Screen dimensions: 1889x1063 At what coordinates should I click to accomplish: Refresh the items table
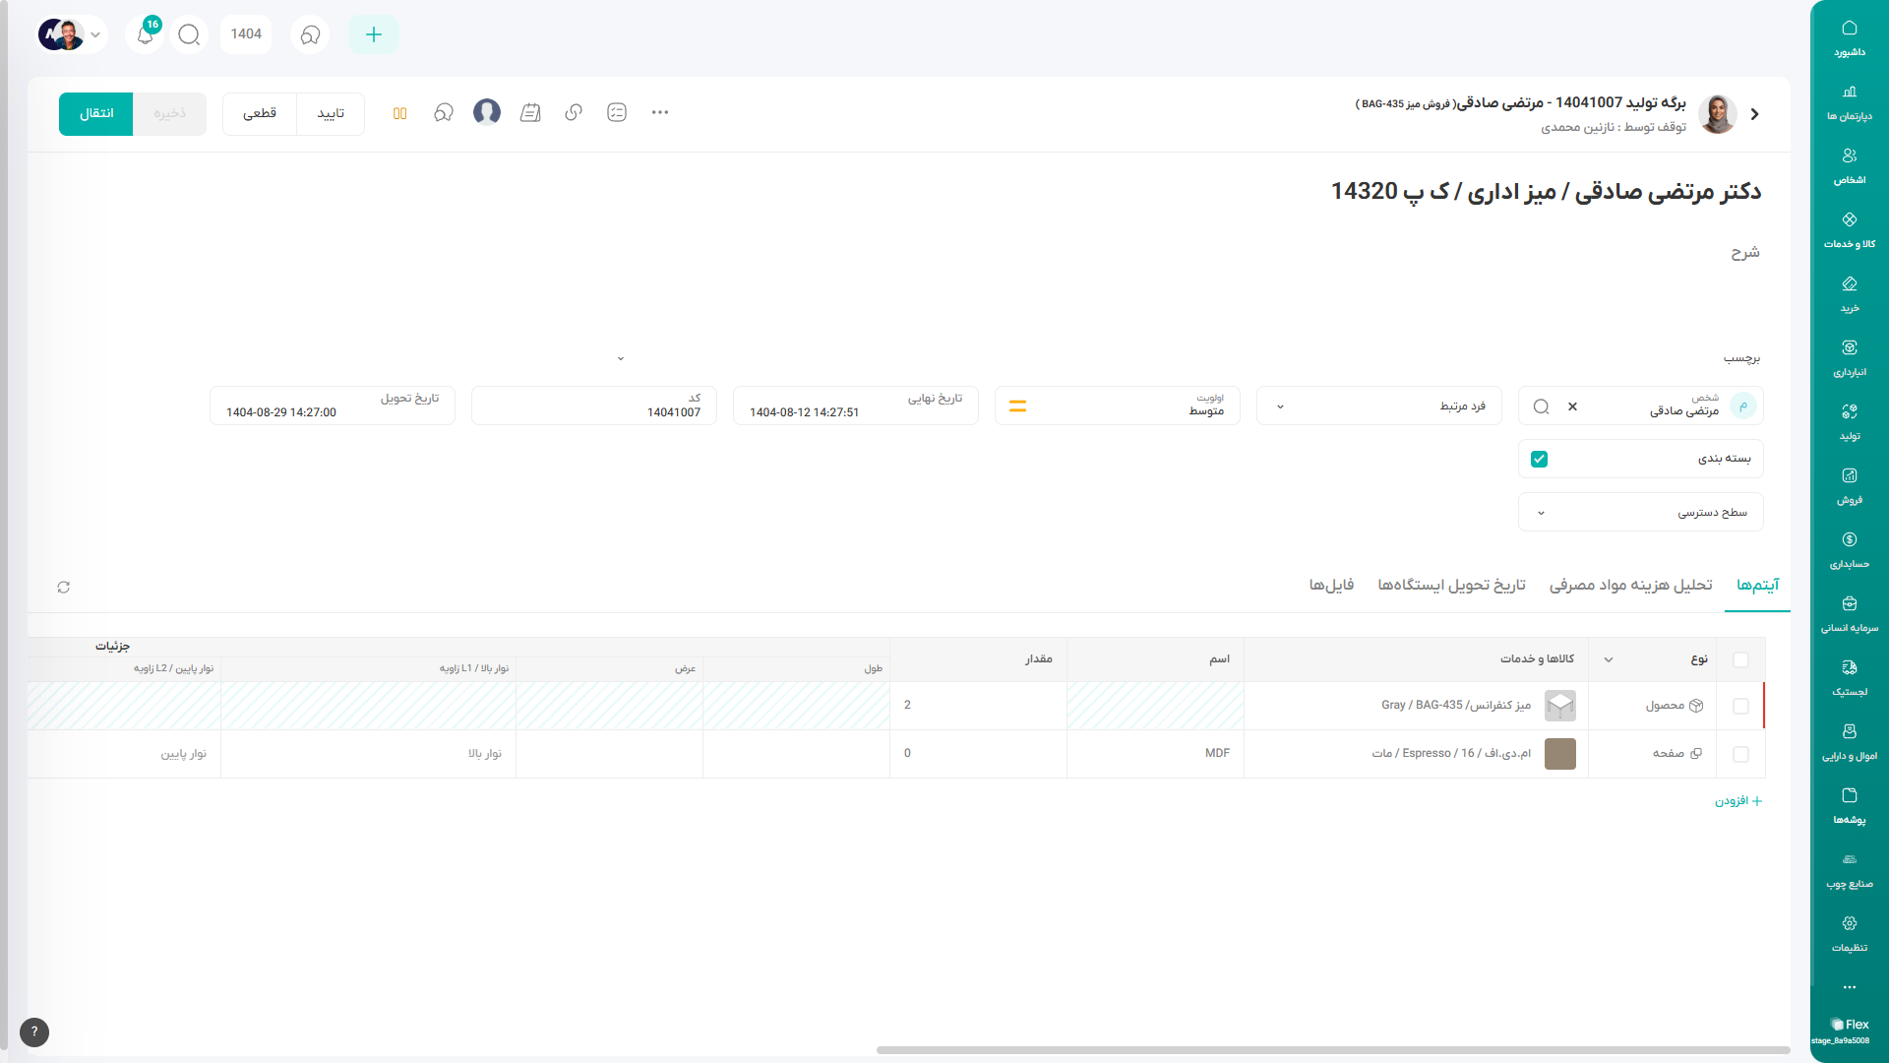[64, 588]
